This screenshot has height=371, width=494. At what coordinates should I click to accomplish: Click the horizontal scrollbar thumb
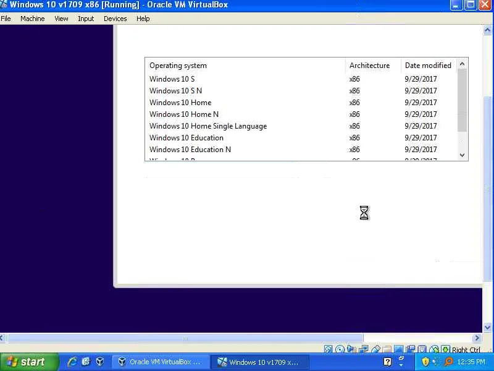point(185,338)
